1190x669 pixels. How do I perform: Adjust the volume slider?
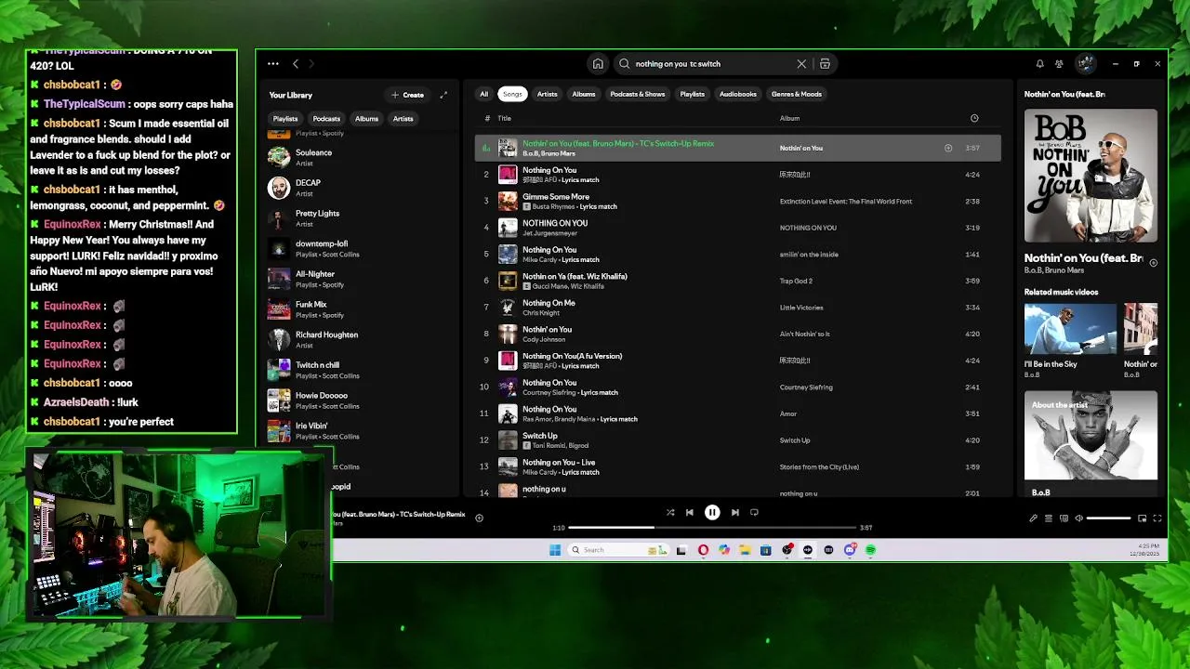click(x=1108, y=518)
